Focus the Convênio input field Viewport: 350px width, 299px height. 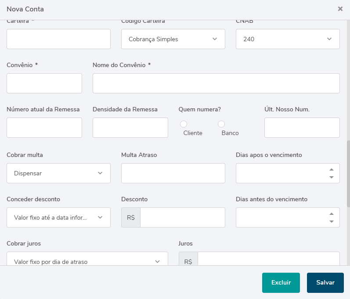click(x=44, y=83)
